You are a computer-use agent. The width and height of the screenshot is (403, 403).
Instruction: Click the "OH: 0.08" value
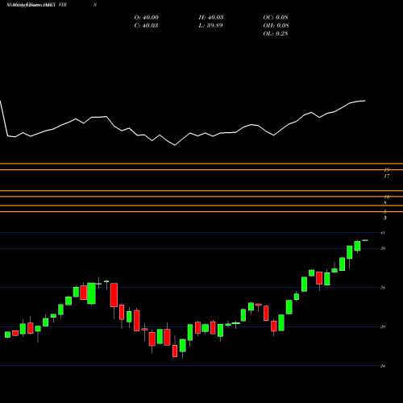(276, 26)
